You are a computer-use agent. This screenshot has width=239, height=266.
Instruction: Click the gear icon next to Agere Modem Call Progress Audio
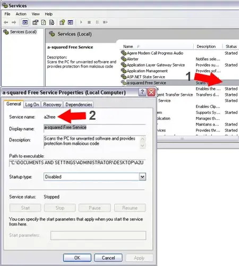[x=123, y=53]
